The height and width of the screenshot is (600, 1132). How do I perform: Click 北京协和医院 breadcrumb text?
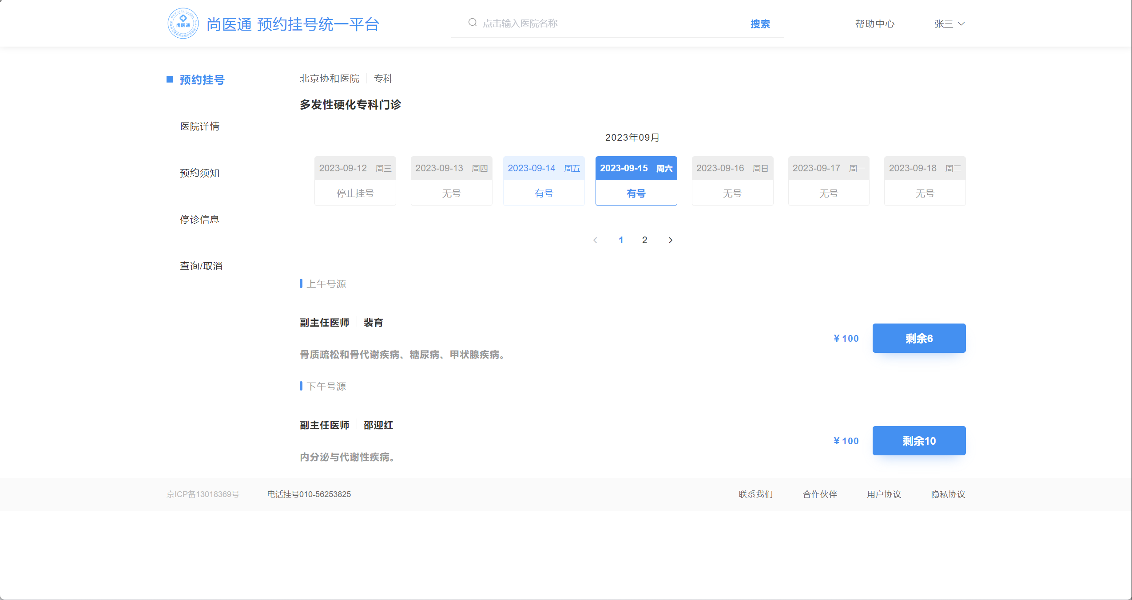[x=330, y=79]
